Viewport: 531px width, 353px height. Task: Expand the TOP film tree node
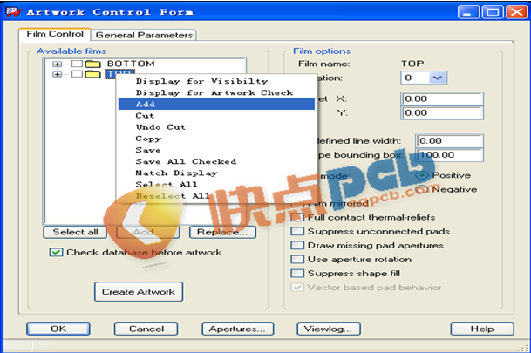point(57,74)
